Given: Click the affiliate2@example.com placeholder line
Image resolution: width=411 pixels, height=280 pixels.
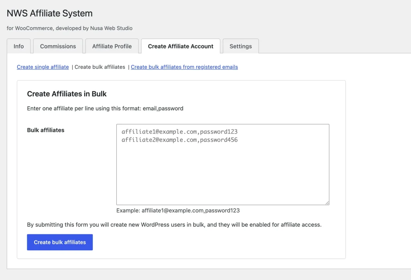Looking at the screenshot, I should [179, 140].
